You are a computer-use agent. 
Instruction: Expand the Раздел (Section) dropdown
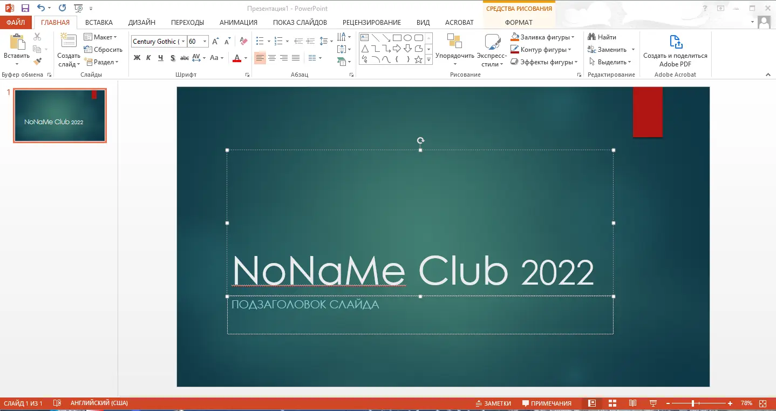pyautogui.click(x=101, y=62)
